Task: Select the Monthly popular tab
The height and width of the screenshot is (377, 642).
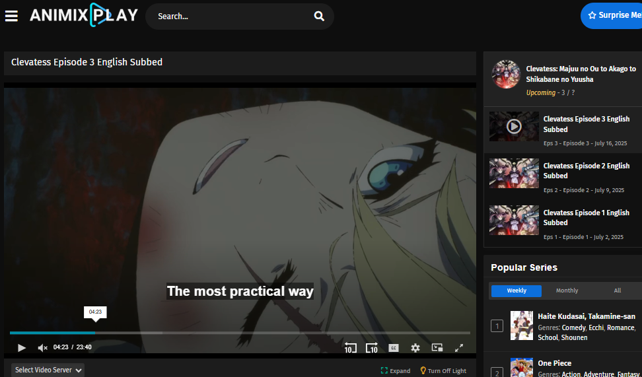Action: click(567, 291)
